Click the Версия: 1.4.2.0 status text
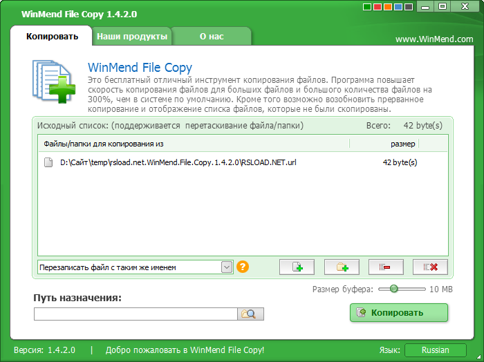This screenshot has width=484, height=362. (x=44, y=350)
